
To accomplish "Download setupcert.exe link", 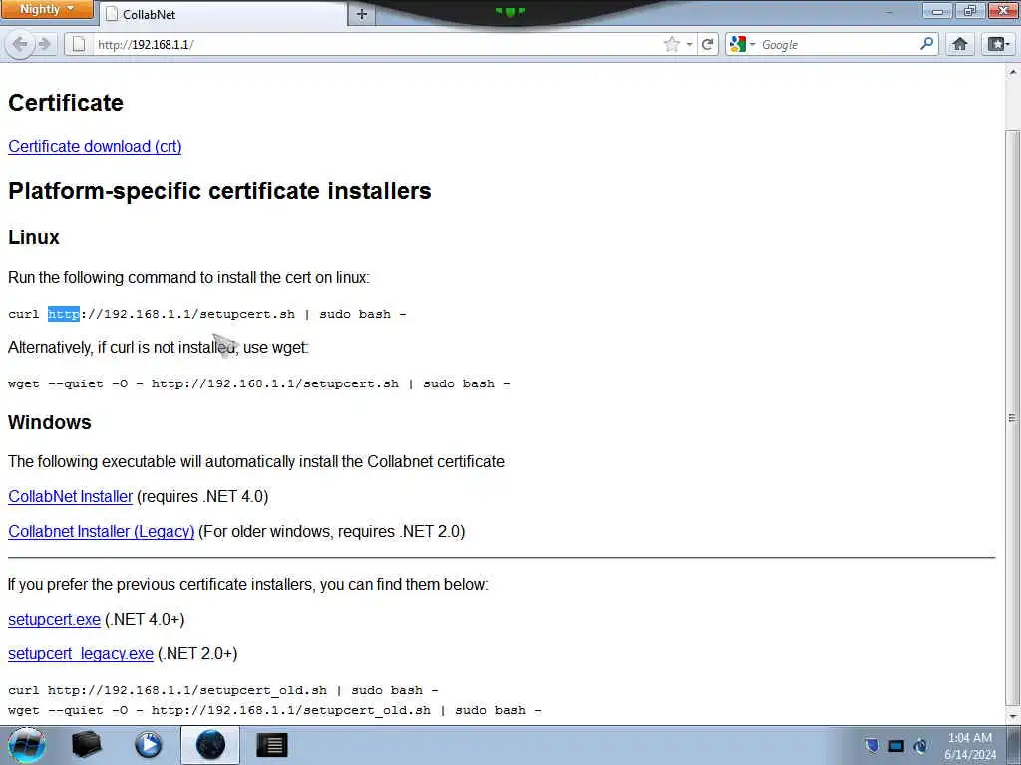I will 54,619.
